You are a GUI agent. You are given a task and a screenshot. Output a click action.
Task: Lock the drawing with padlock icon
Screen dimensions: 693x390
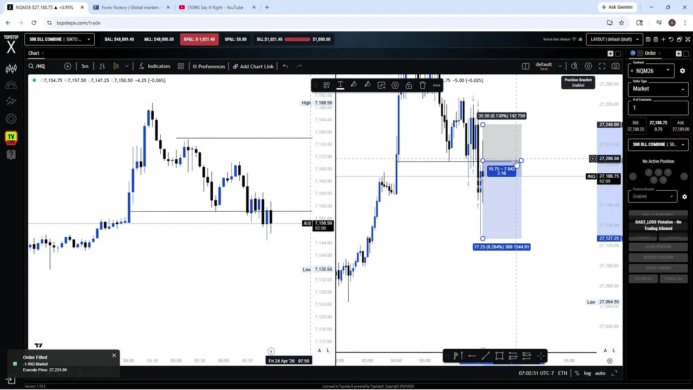[x=409, y=85]
